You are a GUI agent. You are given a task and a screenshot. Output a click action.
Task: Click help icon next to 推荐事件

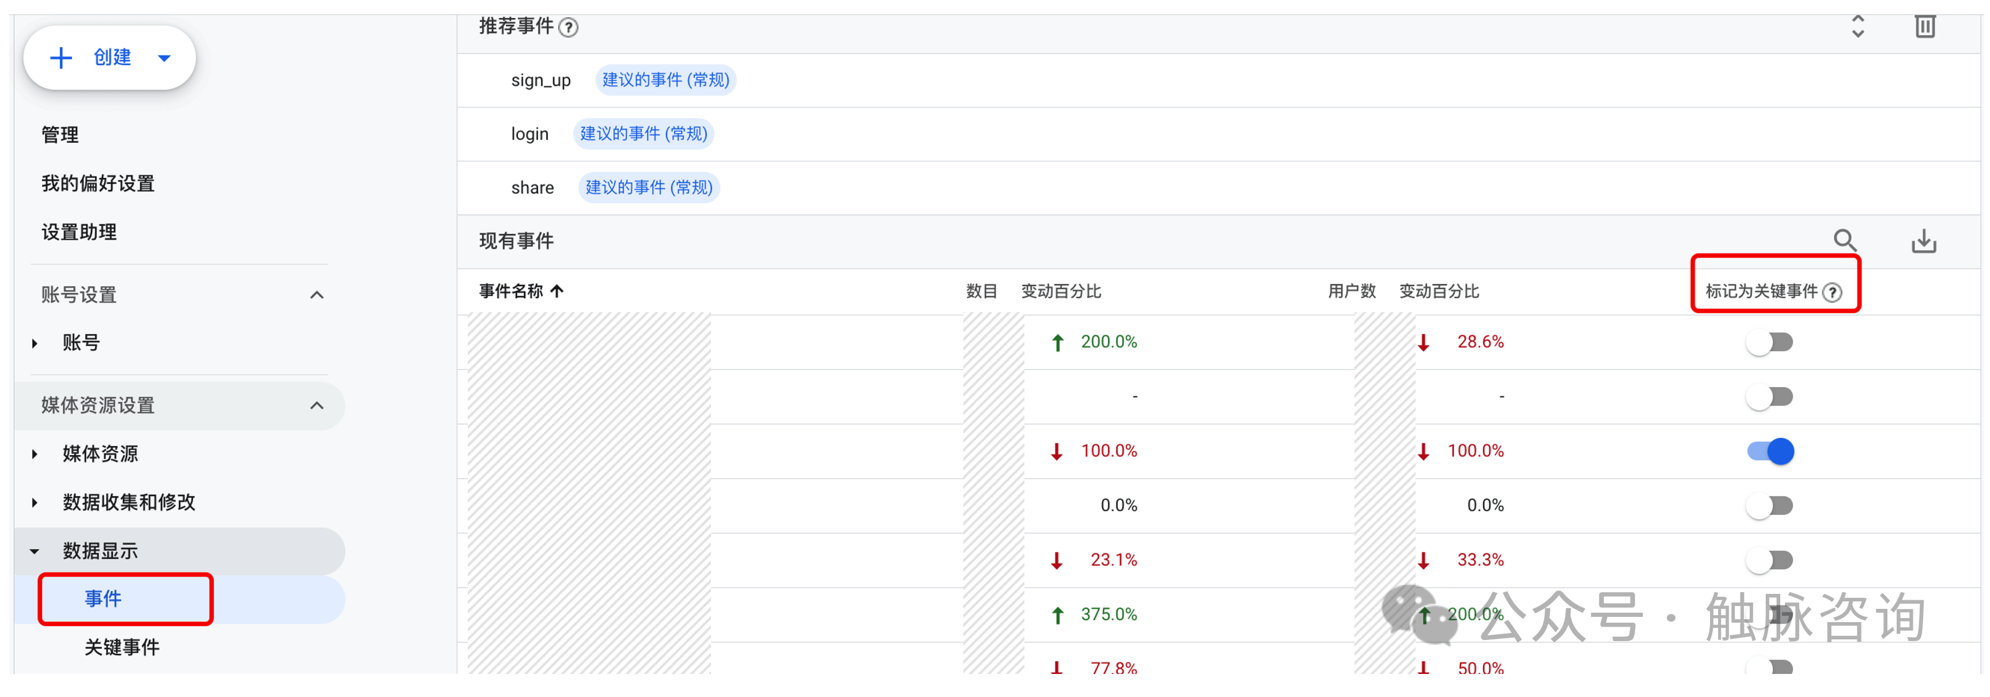(569, 28)
